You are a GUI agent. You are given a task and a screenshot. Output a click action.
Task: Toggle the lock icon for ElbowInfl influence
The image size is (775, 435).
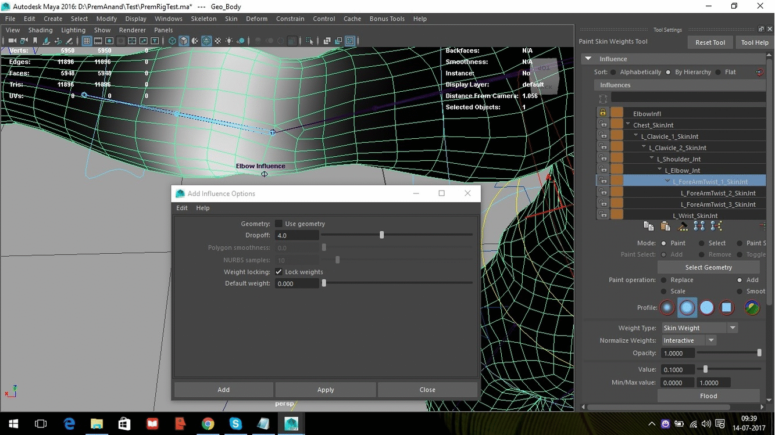tap(603, 113)
